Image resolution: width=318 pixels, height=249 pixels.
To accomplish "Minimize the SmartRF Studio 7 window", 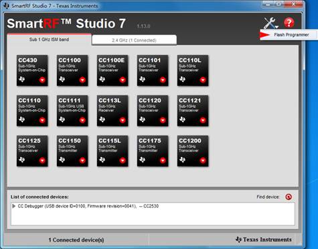I will pos(268,4).
